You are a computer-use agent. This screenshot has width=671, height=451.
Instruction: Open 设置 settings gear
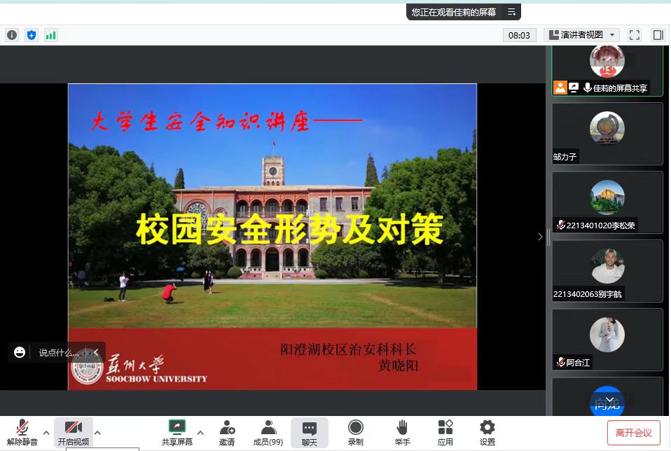point(487,432)
